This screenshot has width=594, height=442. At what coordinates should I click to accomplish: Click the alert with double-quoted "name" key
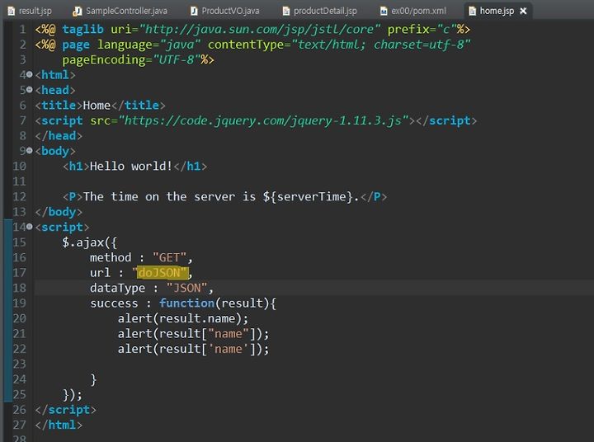[x=193, y=334]
